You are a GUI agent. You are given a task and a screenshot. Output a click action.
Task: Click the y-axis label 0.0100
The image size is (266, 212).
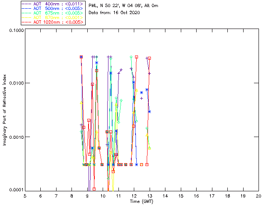pos(17,83)
